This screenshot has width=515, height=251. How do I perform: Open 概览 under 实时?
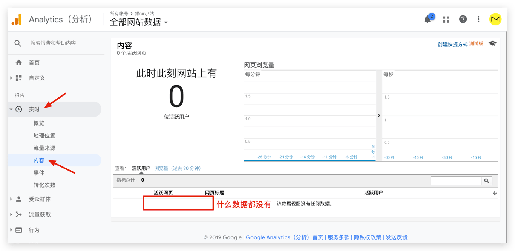[x=39, y=123]
